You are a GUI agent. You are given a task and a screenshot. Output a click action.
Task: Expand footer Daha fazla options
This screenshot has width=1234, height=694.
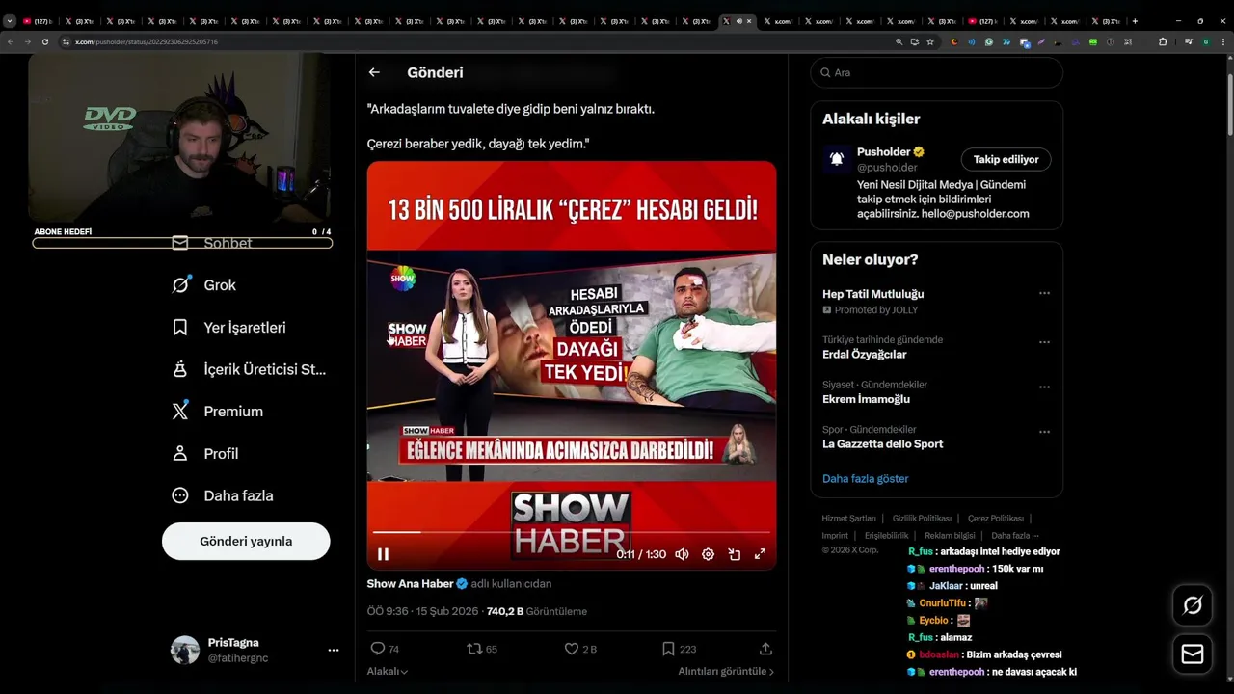tap(1014, 536)
